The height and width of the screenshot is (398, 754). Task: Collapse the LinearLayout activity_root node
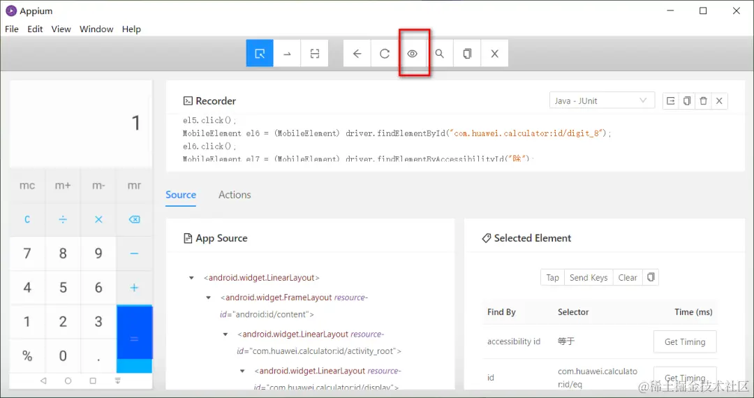225,334
